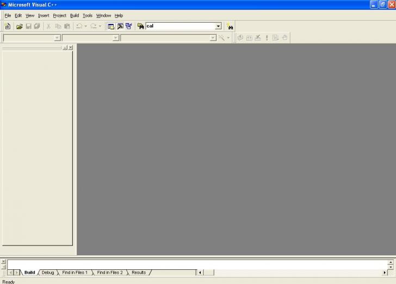Click the 'Ready' status bar text
The image size is (396, 284).
click(8, 282)
